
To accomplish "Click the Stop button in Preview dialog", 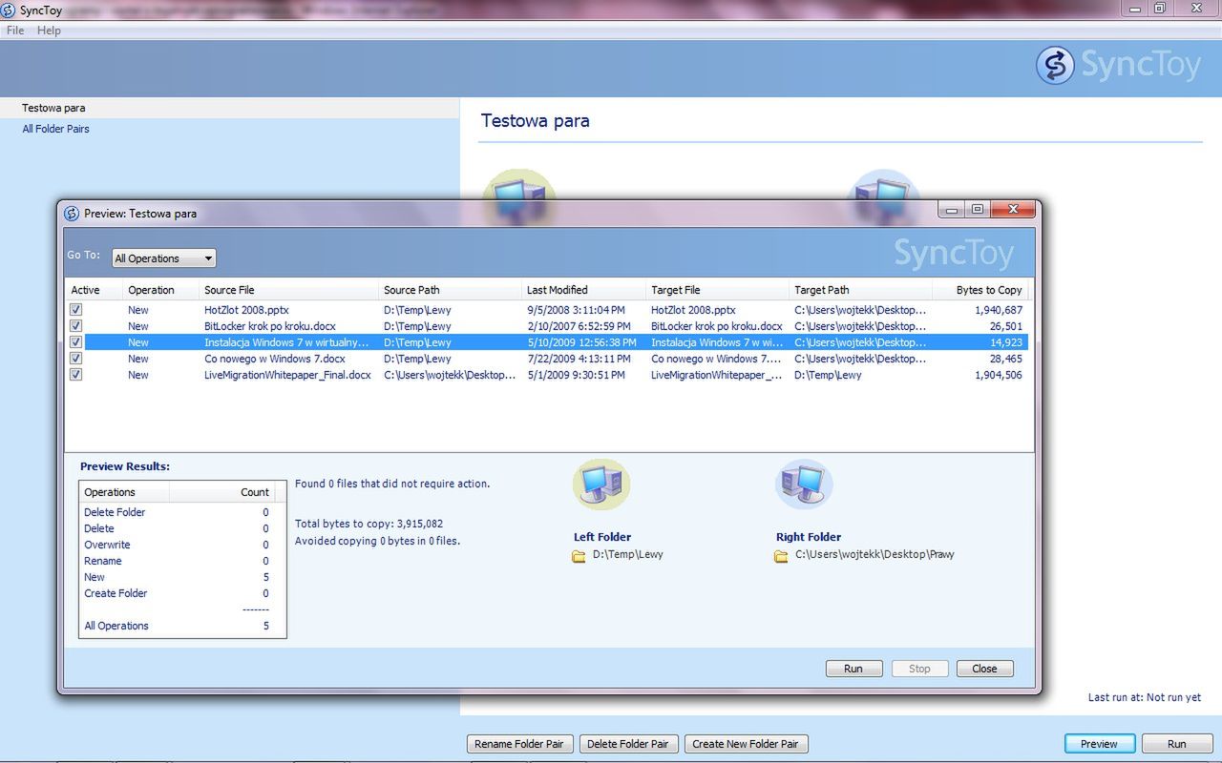I will pyautogui.click(x=919, y=669).
